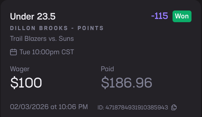Select the Suns team name
202x117 pixels.
coord(66,39)
